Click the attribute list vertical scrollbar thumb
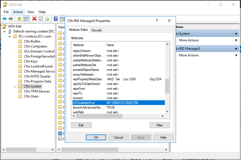The width and height of the screenshot is (241, 160). (x=167, y=86)
